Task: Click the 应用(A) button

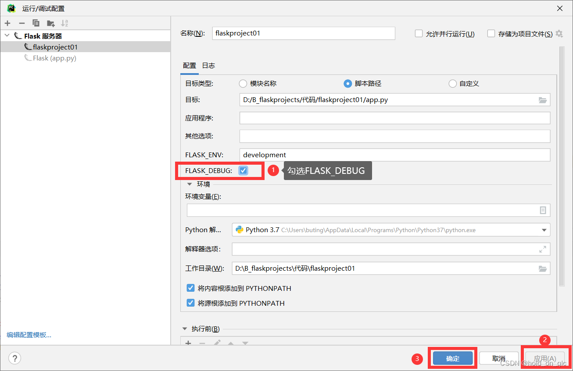Action: 545,358
